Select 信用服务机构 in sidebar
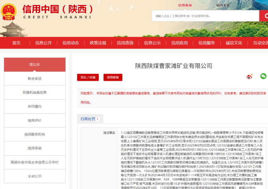268x189 pixels. (x=35, y=134)
